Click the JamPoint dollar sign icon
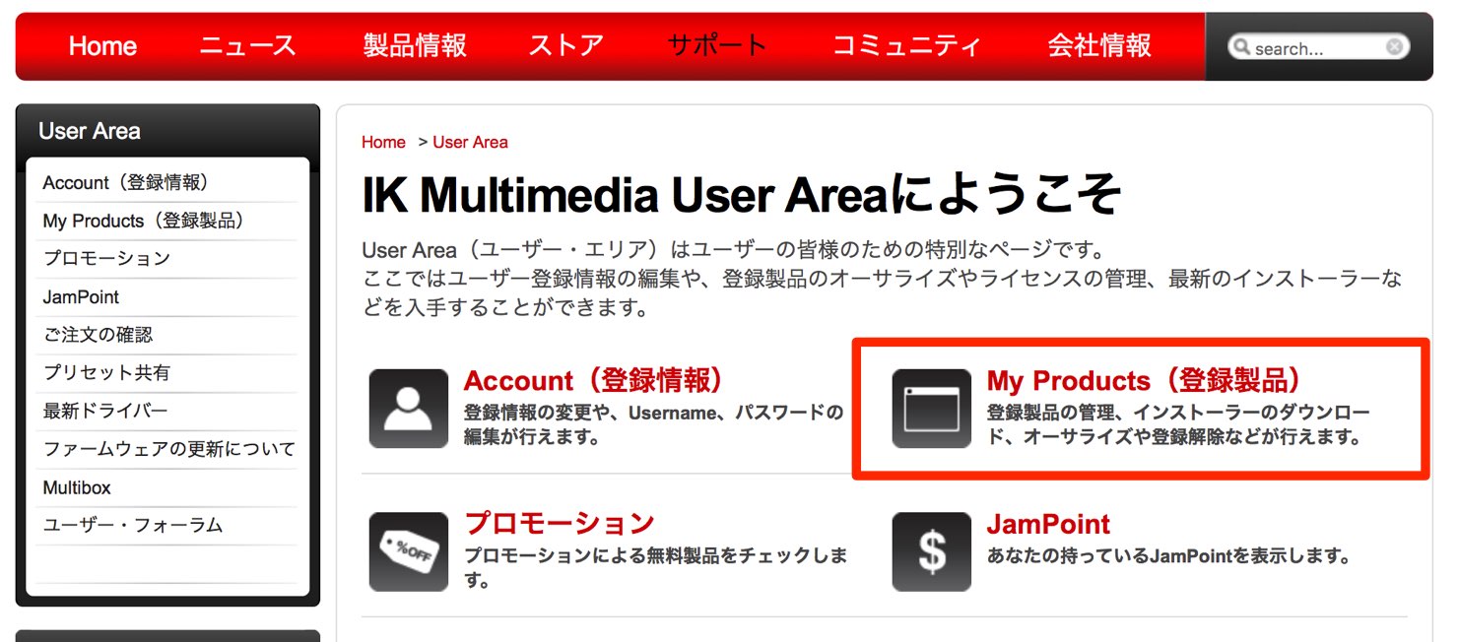This screenshot has width=1458, height=642. click(932, 551)
